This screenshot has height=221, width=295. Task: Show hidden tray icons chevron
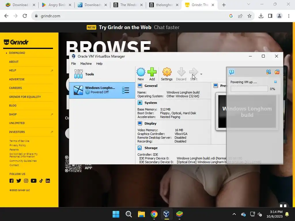(234, 214)
